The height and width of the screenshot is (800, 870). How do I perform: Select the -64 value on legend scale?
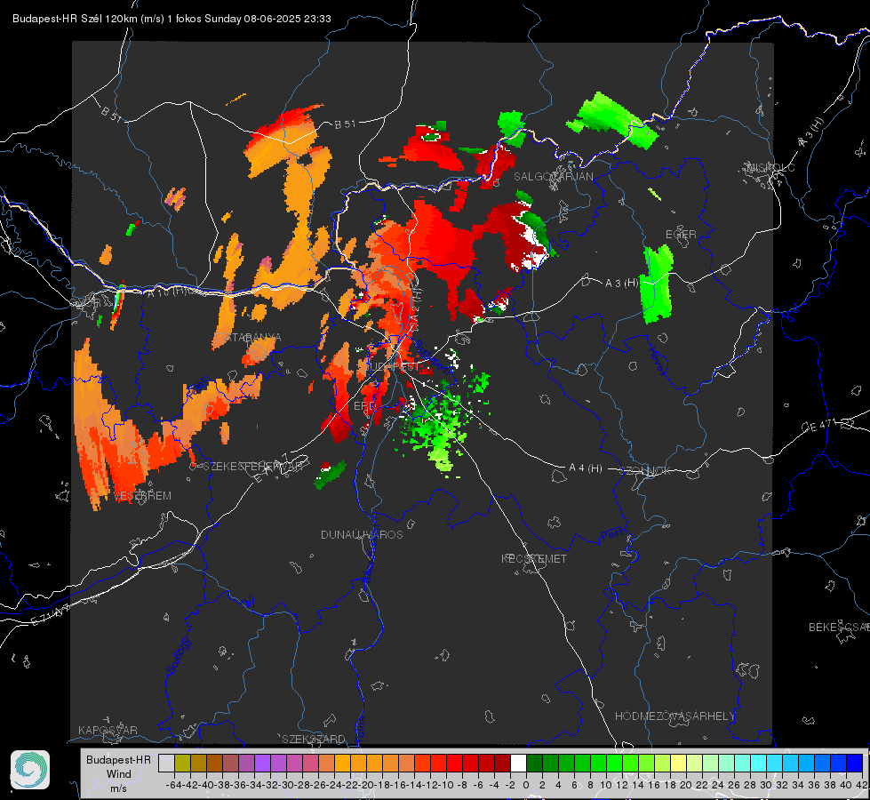coord(173,785)
